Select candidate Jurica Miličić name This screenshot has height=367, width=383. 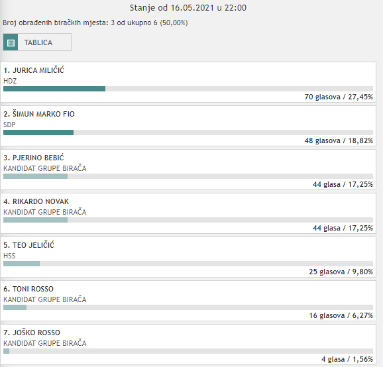coord(34,70)
